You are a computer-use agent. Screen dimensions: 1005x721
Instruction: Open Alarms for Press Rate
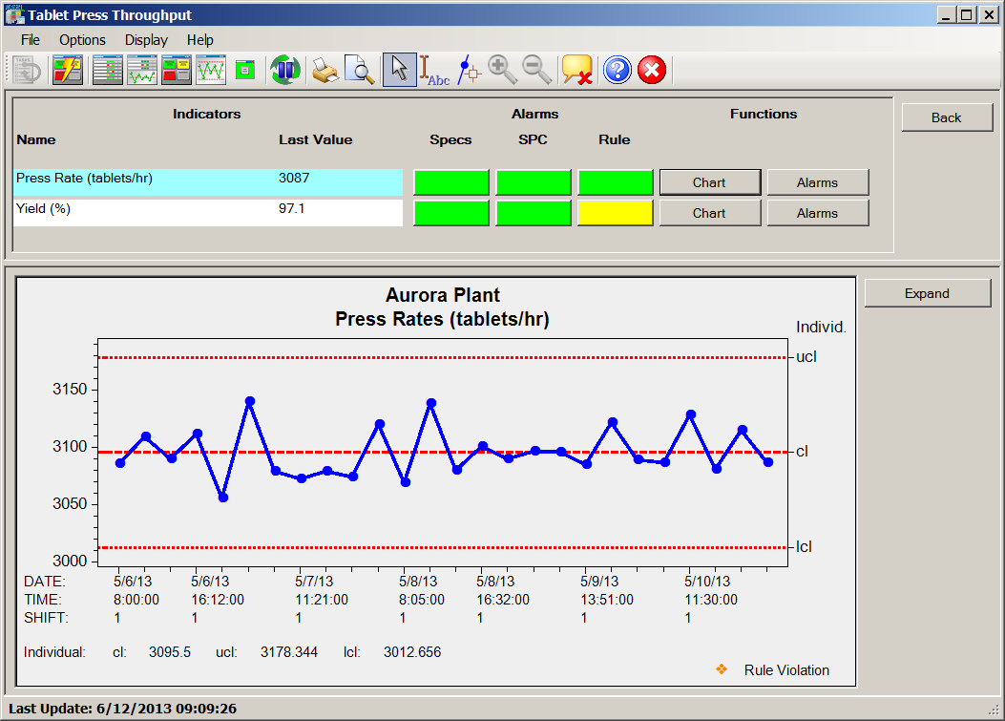pos(817,181)
